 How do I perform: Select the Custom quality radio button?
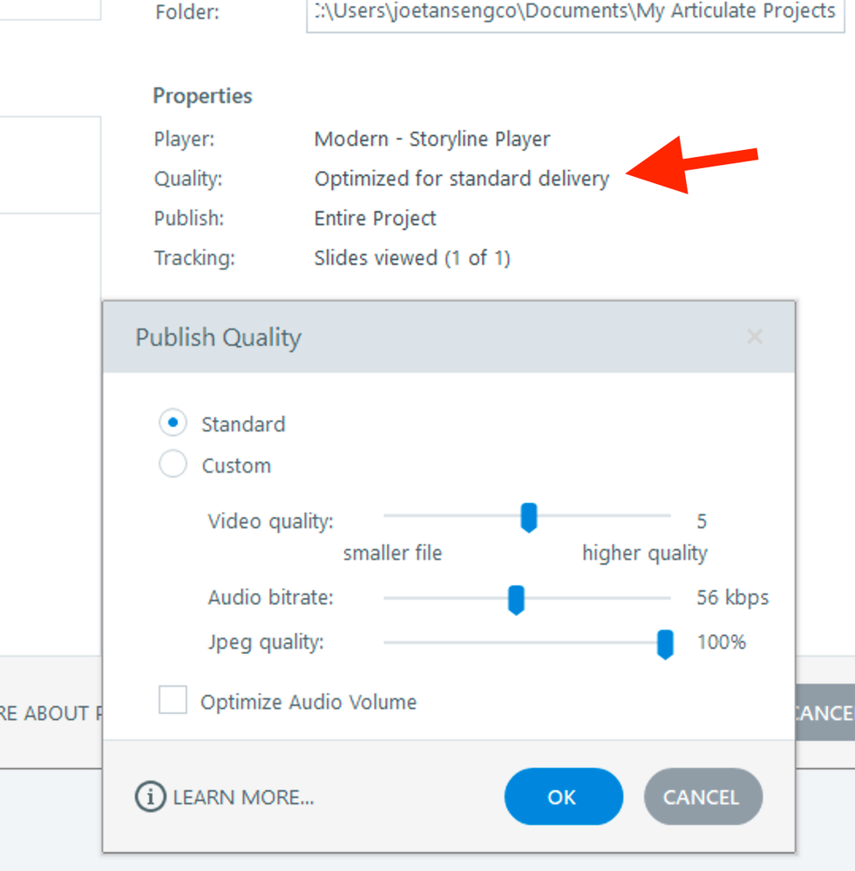173,465
